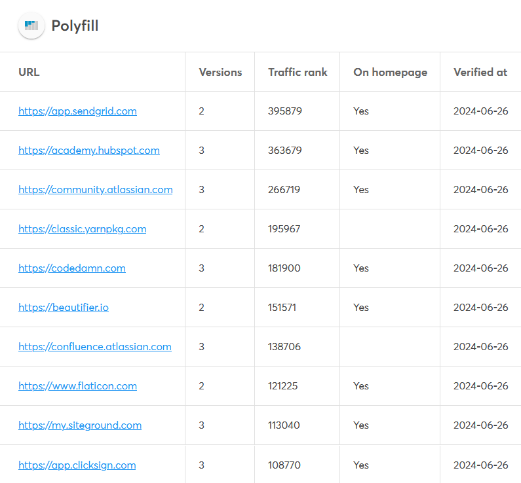Click the Versions column header

[x=220, y=72]
